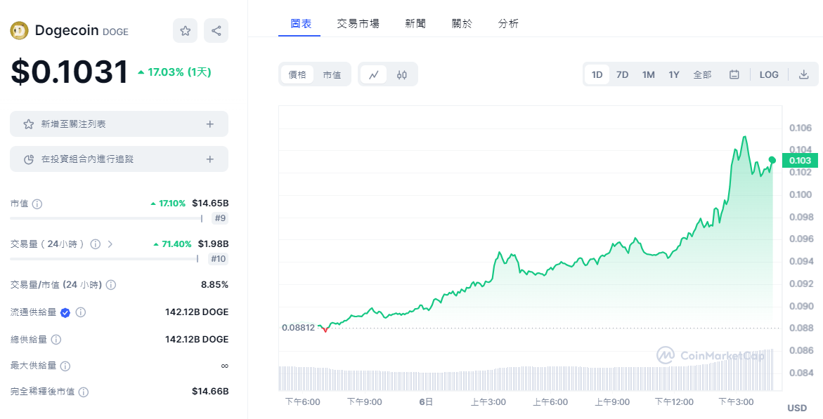
Task: Click the DOGE ticker symbol text
Action: (115, 32)
